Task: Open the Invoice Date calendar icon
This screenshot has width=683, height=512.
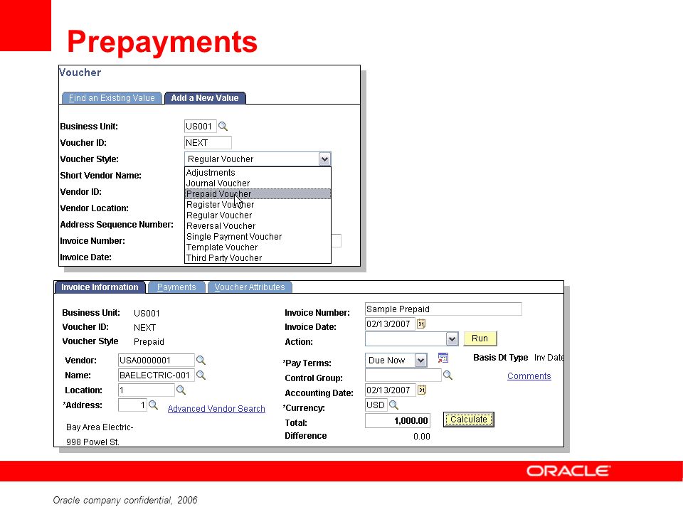Action: coord(421,324)
